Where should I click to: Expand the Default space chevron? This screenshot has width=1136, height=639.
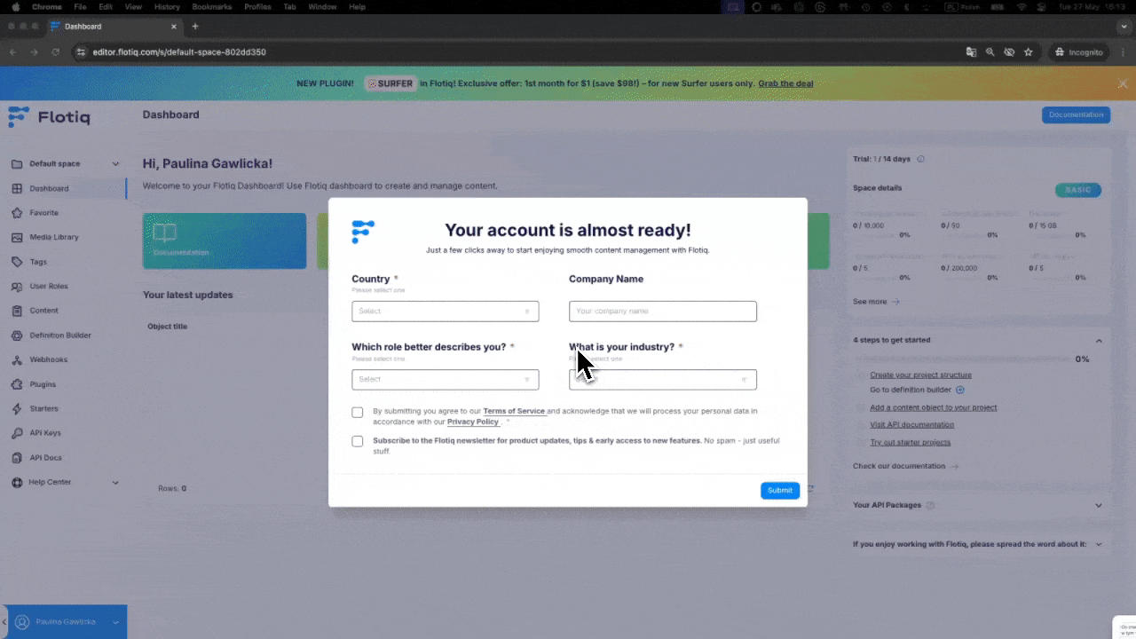pos(115,163)
